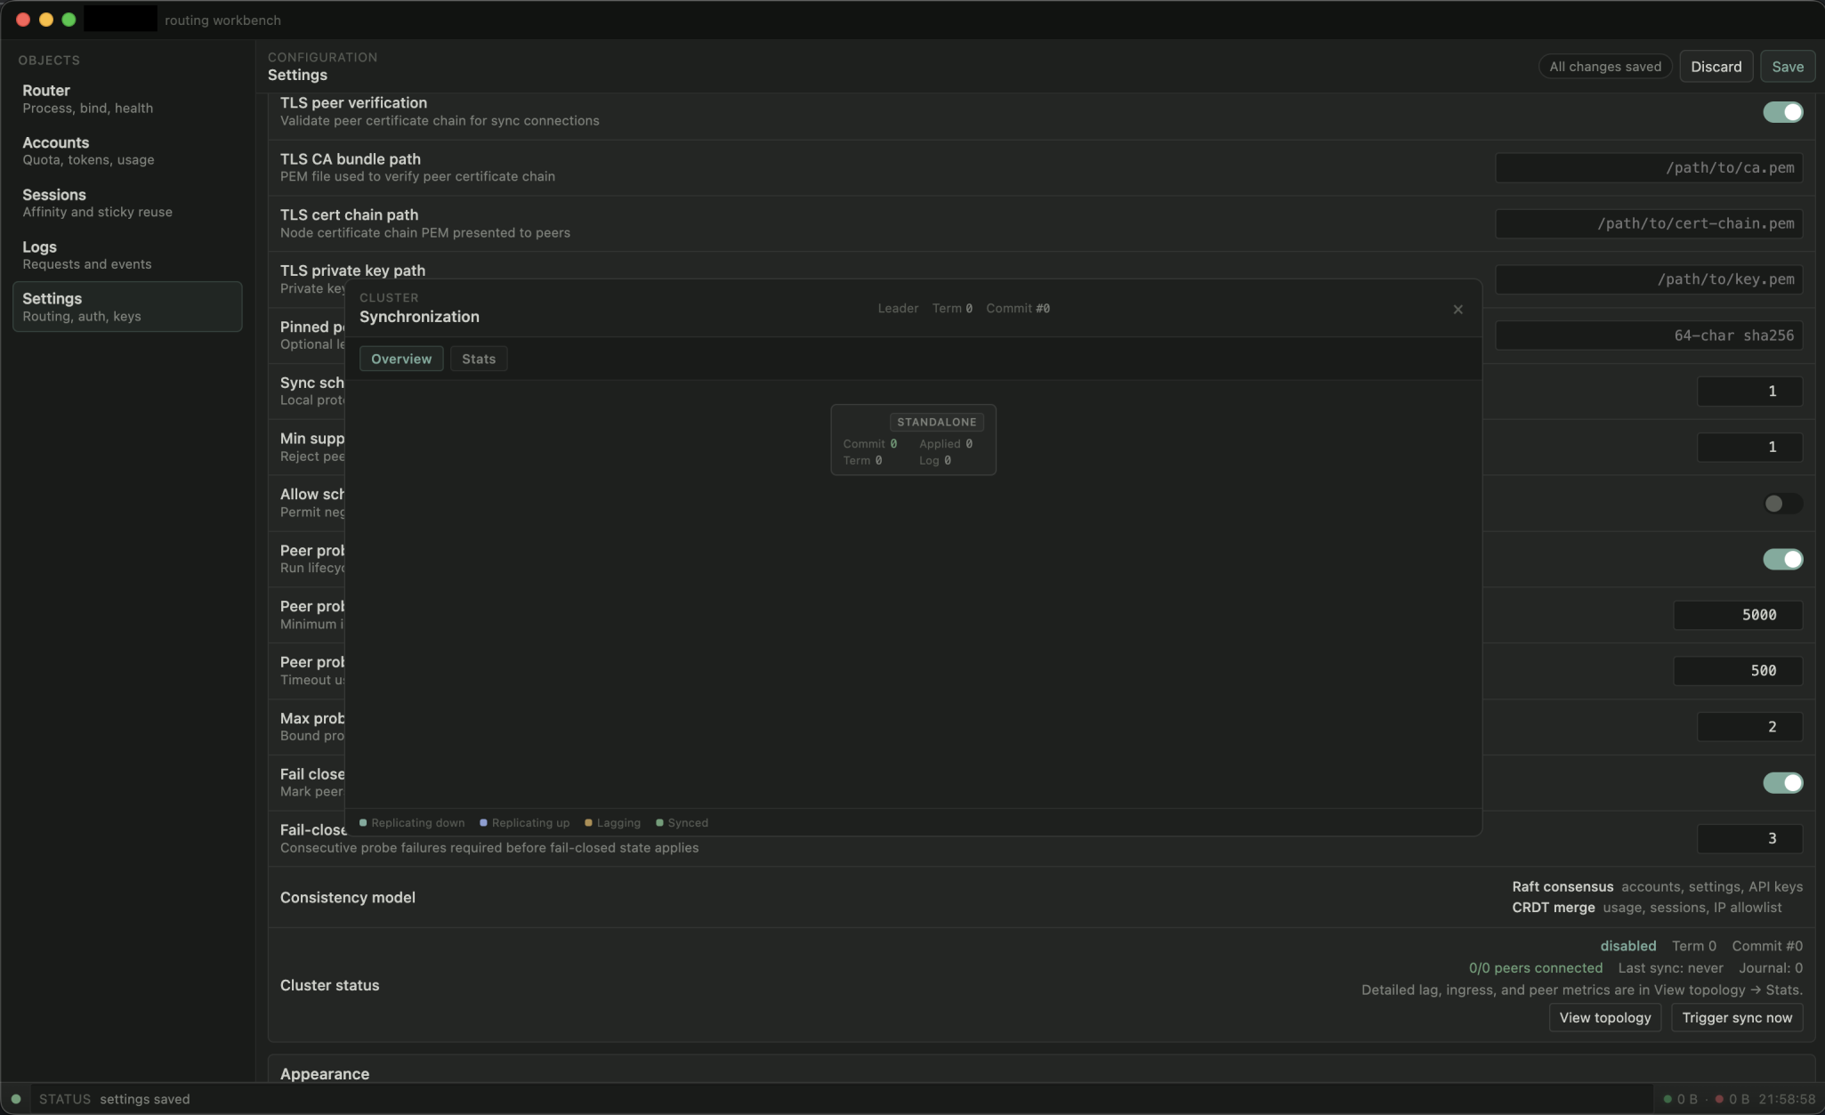The width and height of the screenshot is (1825, 1115).
Task: Click the Sync sch… row number field
Action: tap(1749, 392)
